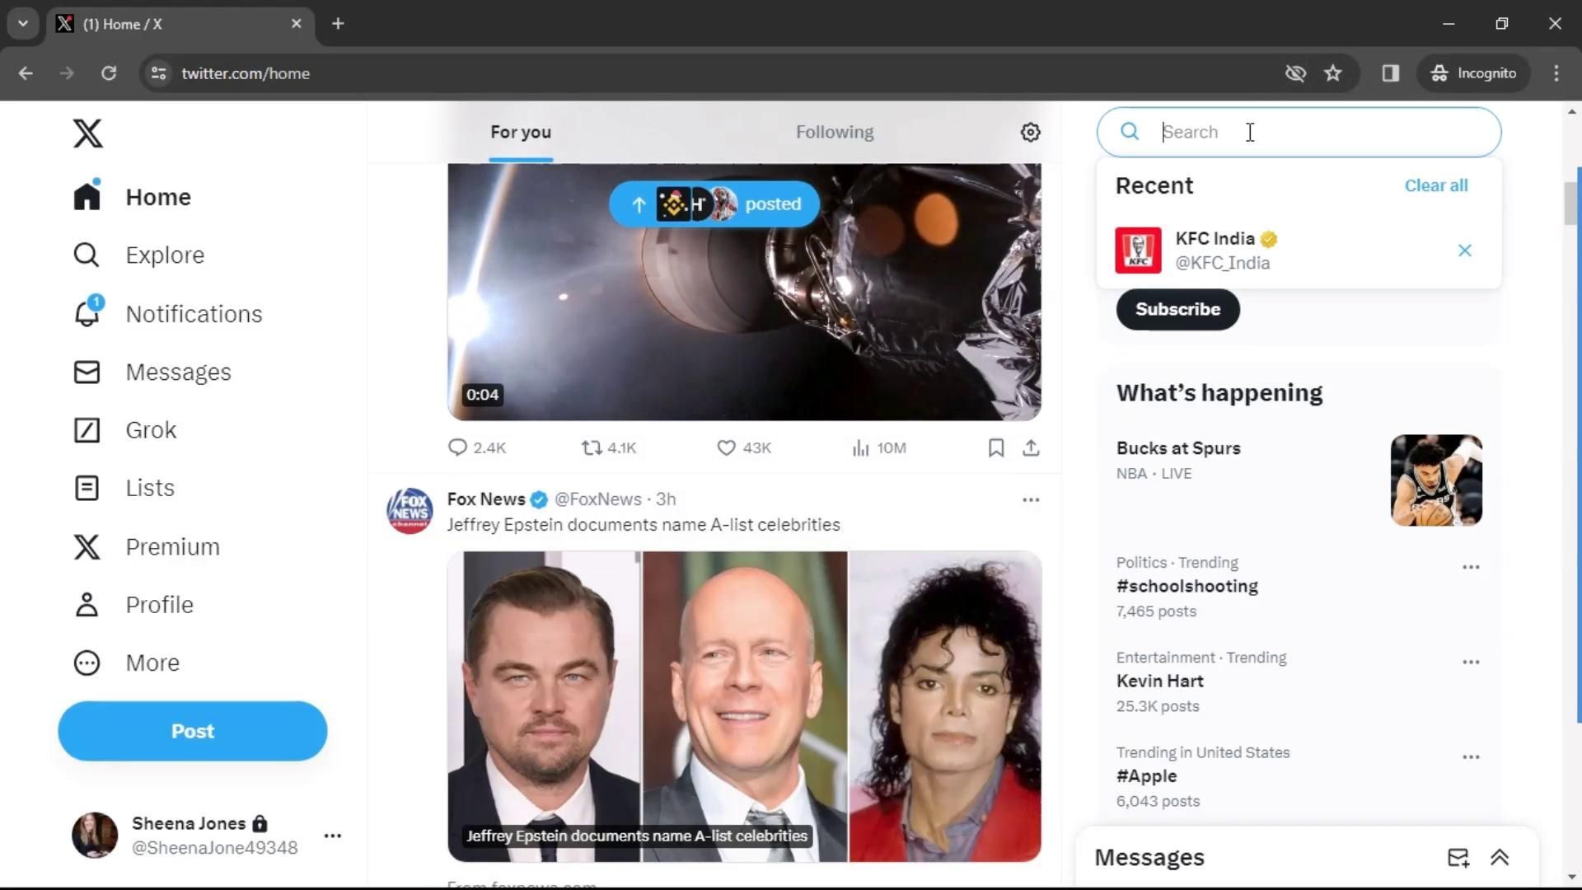
Task: Click the Clear all recent searches link
Action: (x=1435, y=185)
